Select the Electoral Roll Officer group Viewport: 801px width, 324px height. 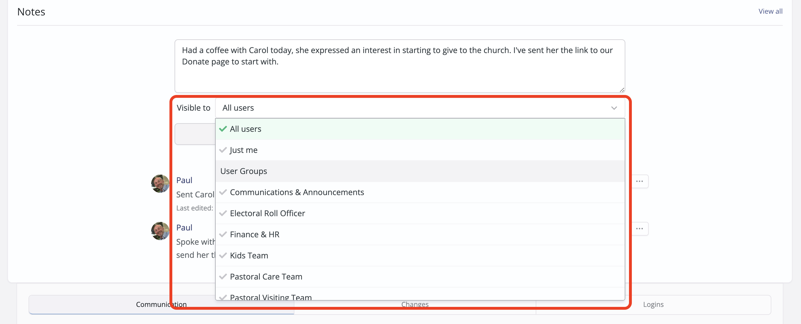[267, 213]
